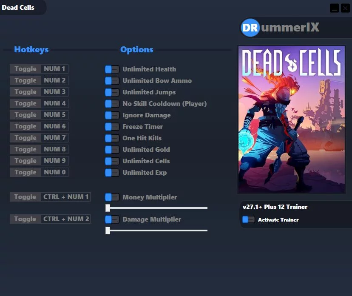Click the Money Multiplier slider handle
The height and width of the screenshot is (296, 352).
coord(108,208)
